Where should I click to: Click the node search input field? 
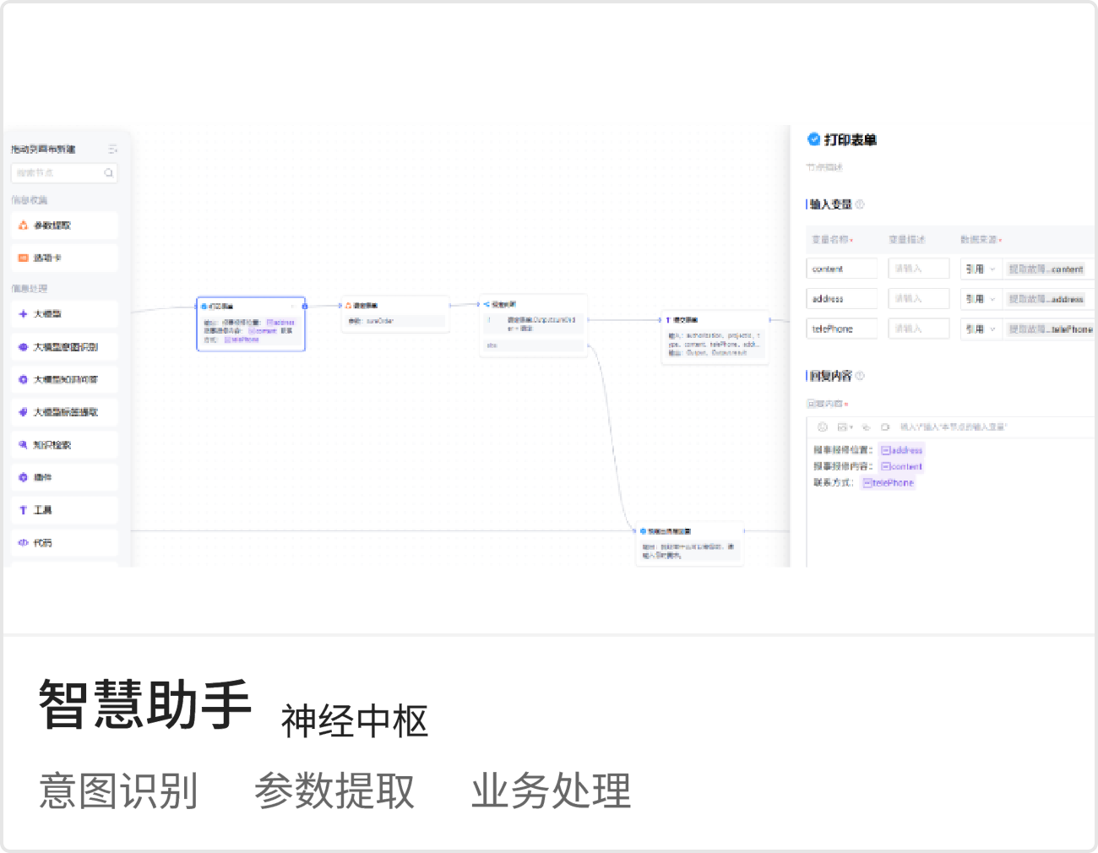coord(59,173)
